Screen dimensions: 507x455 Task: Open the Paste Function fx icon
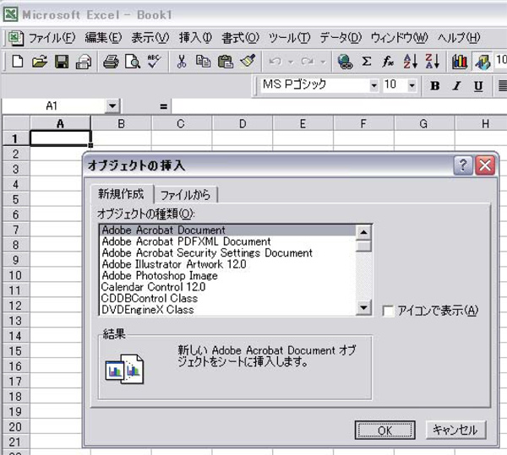click(387, 61)
